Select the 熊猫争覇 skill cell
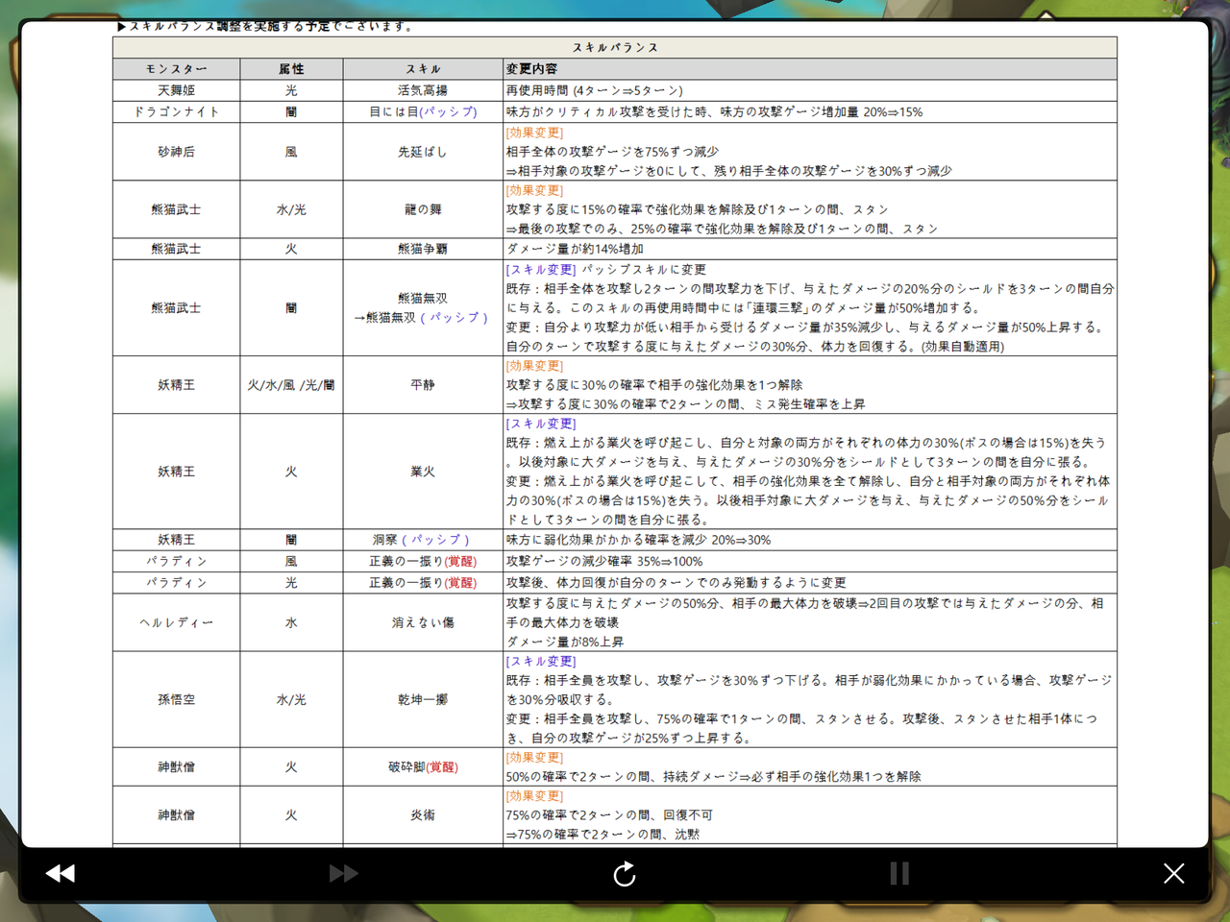 point(423,249)
